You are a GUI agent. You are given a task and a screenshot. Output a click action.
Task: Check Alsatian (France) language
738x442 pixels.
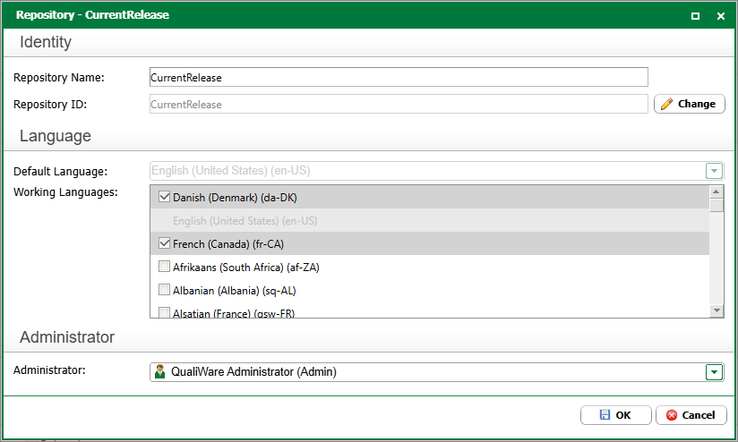tap(164, 312)
